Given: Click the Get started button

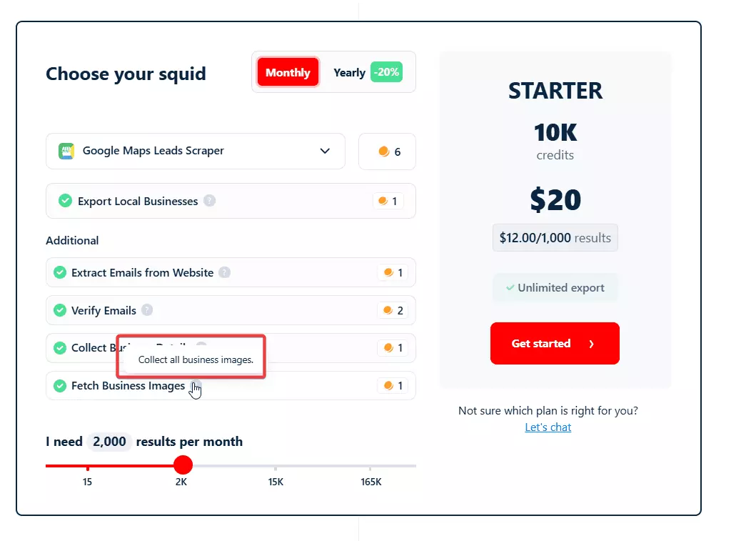Looking at the screenshot, I should coord(555,344).
